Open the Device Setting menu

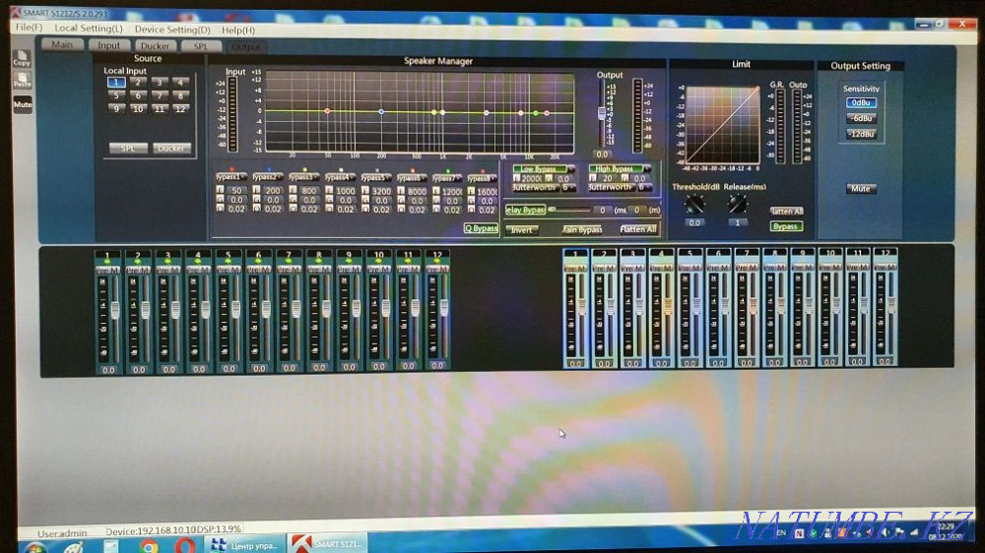click(x=171, y=30)
